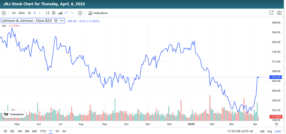Click the compare/add symbol plus icon
286x134 pixels.
(80, 13)
